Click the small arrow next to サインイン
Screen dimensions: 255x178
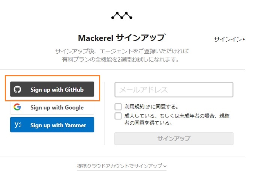(244, 39)
